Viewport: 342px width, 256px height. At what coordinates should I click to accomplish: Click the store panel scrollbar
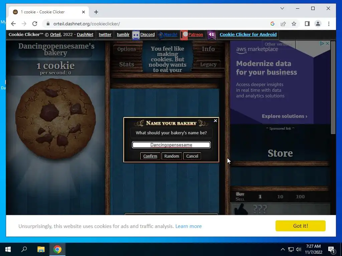[333, 88]
